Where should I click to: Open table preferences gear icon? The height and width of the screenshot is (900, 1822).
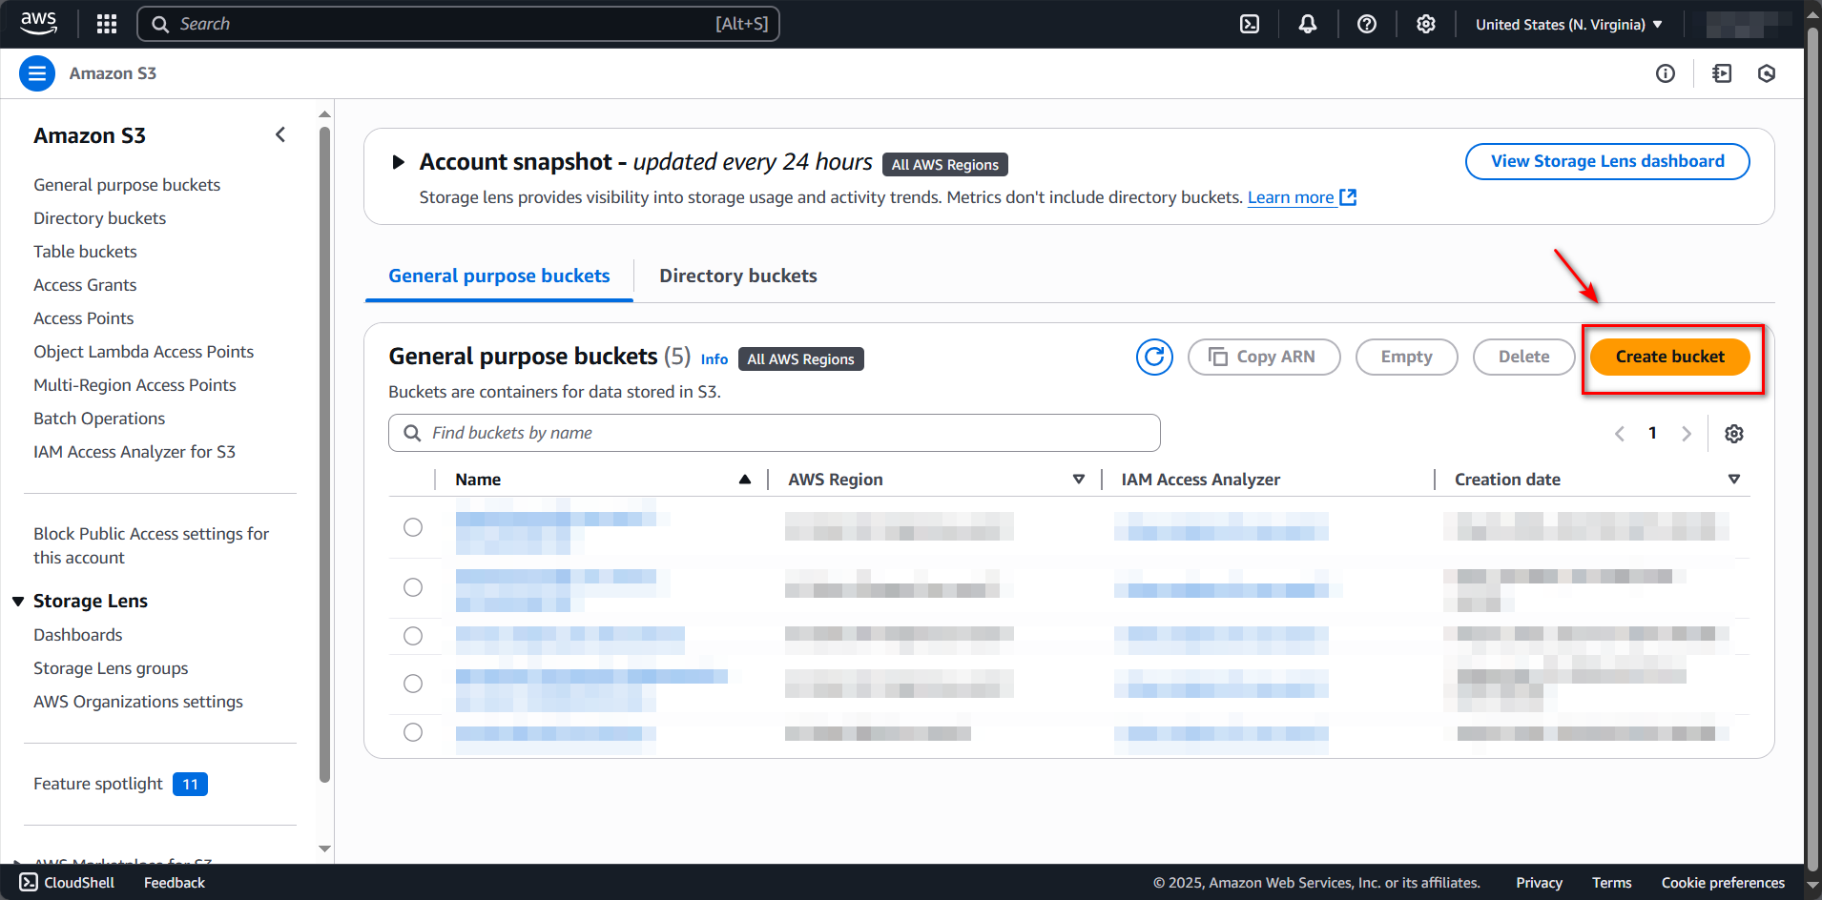tap(1733, 434)
